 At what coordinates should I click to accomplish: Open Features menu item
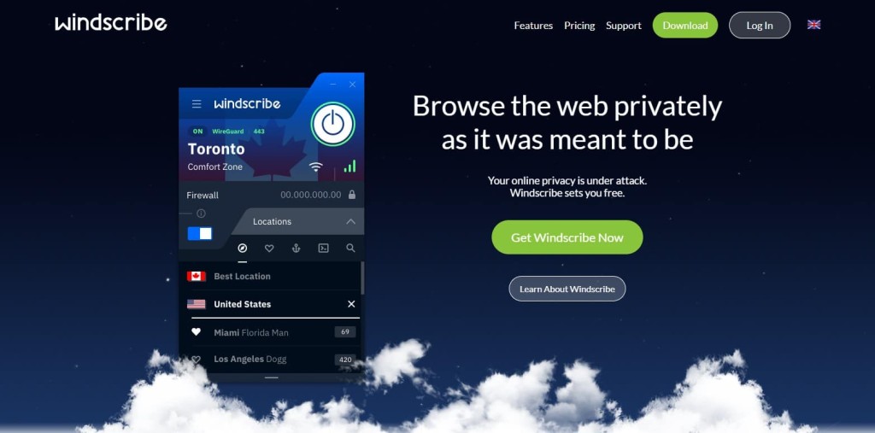(x=533, y=26)
